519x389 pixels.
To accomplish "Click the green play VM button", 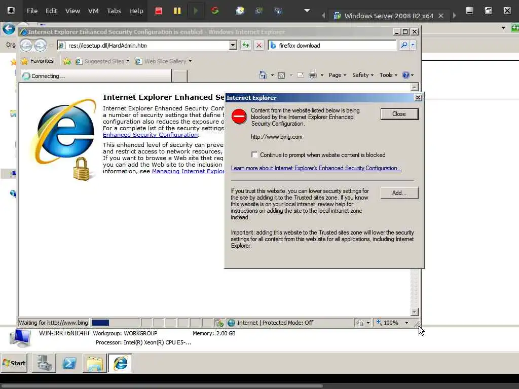I will [x=196, y=11].
